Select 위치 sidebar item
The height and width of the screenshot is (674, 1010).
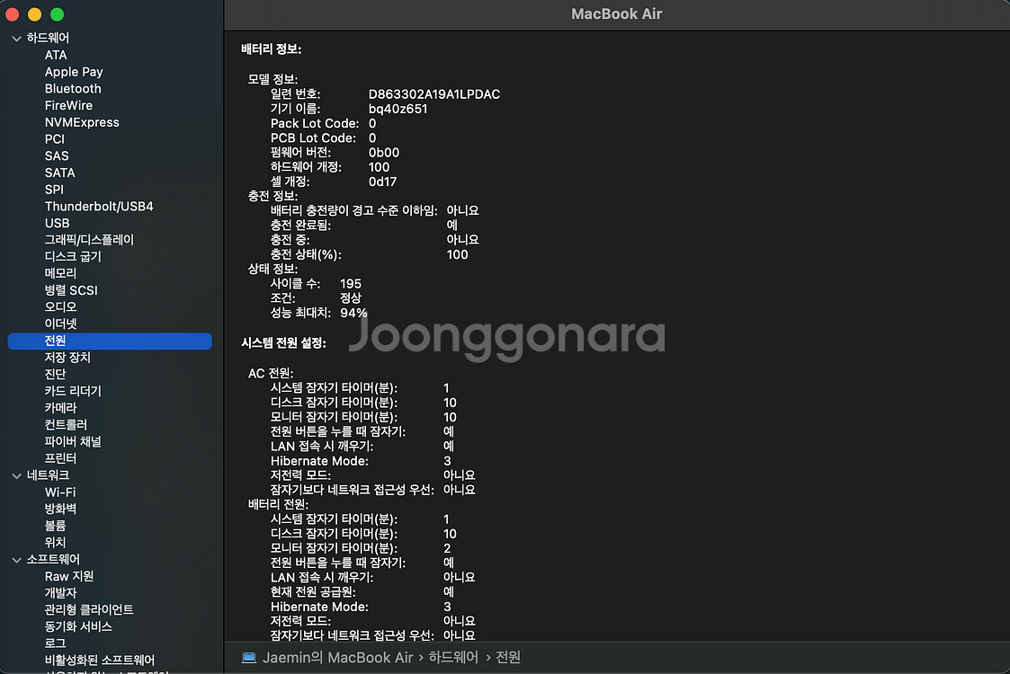(x=56, y=542)
